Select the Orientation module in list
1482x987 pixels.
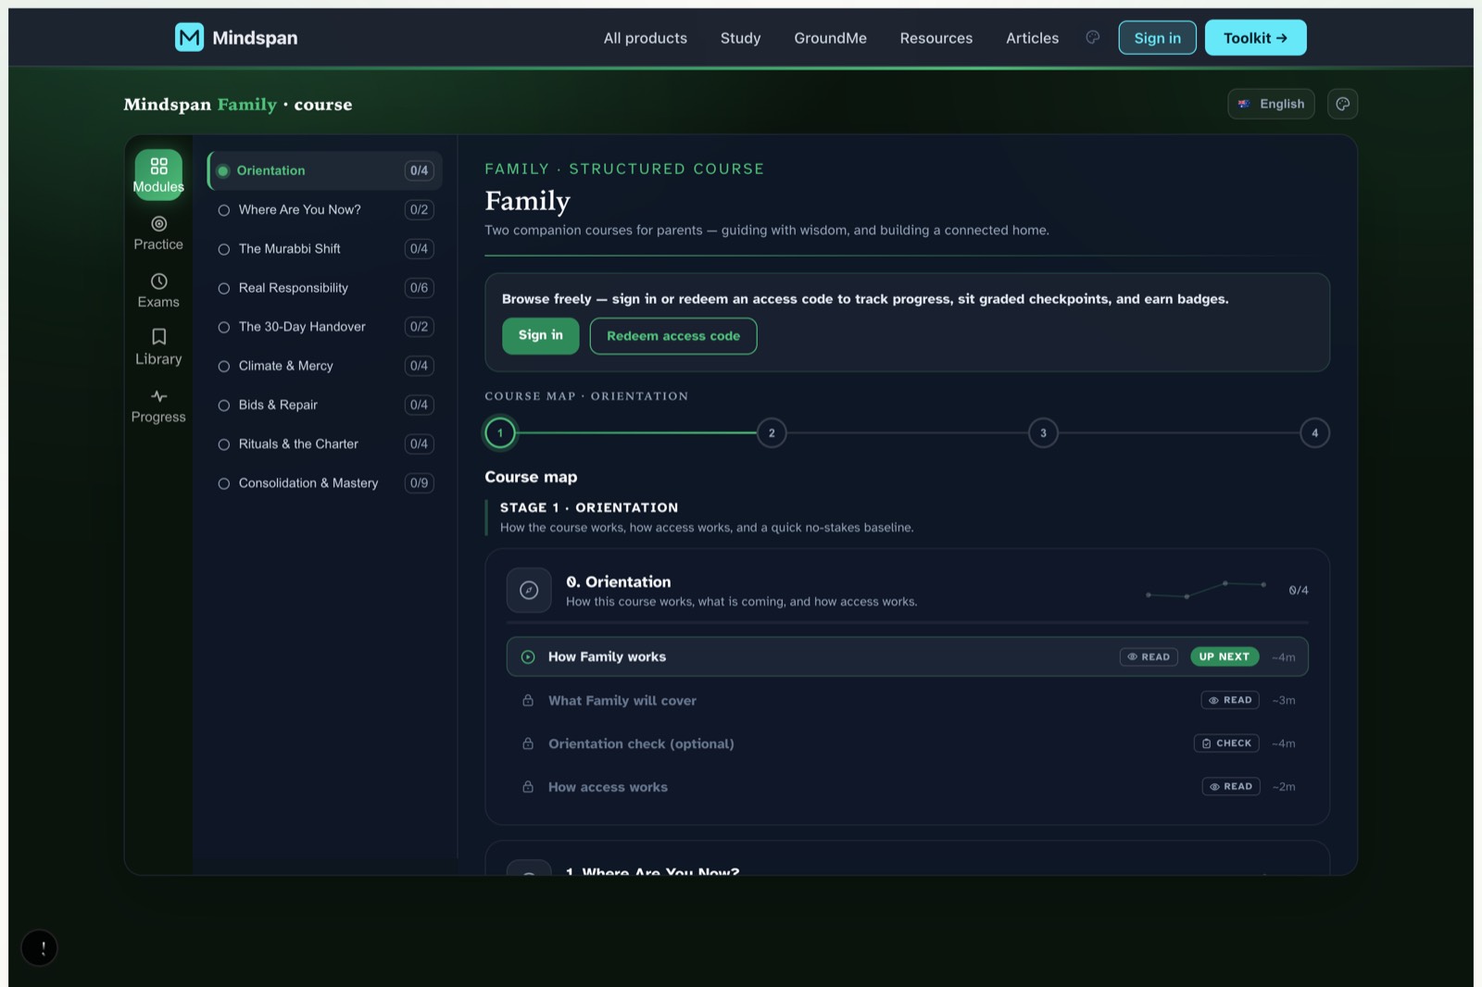[x=324, y=170]
